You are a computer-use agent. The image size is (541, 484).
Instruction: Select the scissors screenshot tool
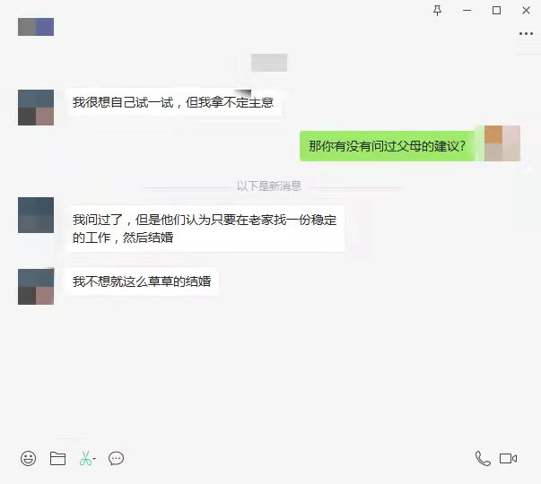(x=85, y=459)
